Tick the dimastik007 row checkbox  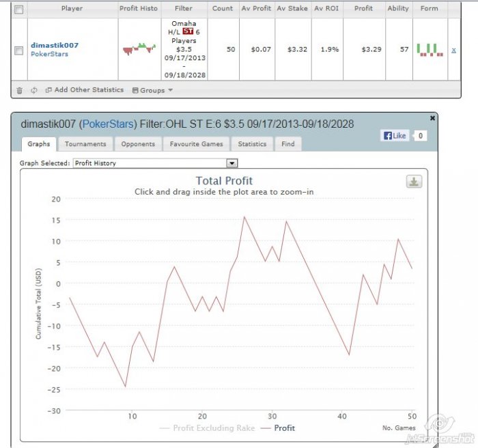click(x=18, y=51)
